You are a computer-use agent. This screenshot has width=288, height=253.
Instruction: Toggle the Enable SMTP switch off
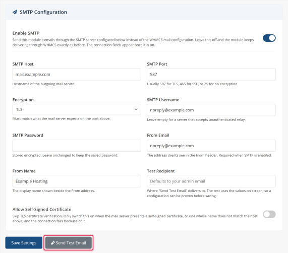point(269,38)
